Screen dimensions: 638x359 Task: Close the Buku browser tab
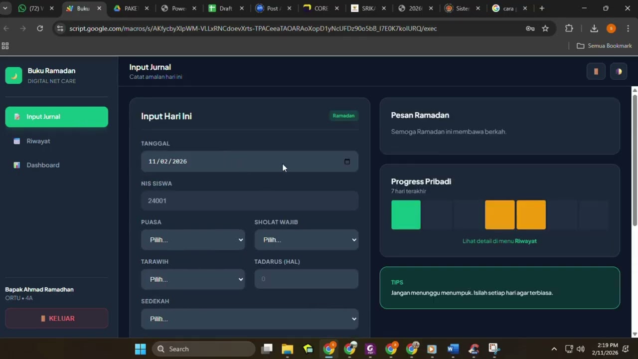pos(99,8)
